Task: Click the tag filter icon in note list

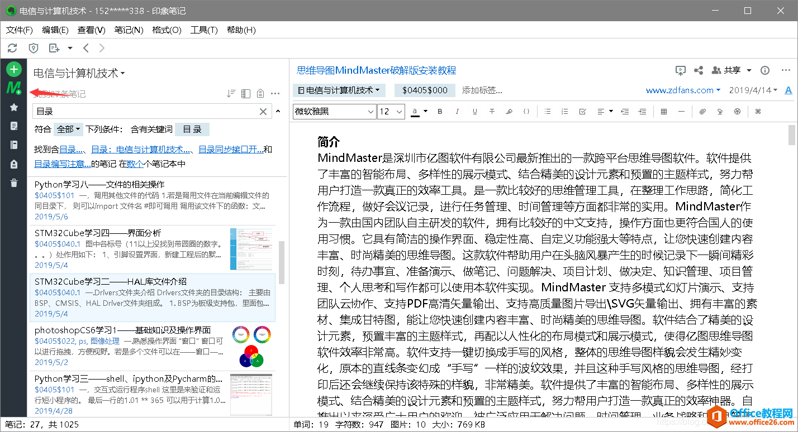Action: pos(260,94)
